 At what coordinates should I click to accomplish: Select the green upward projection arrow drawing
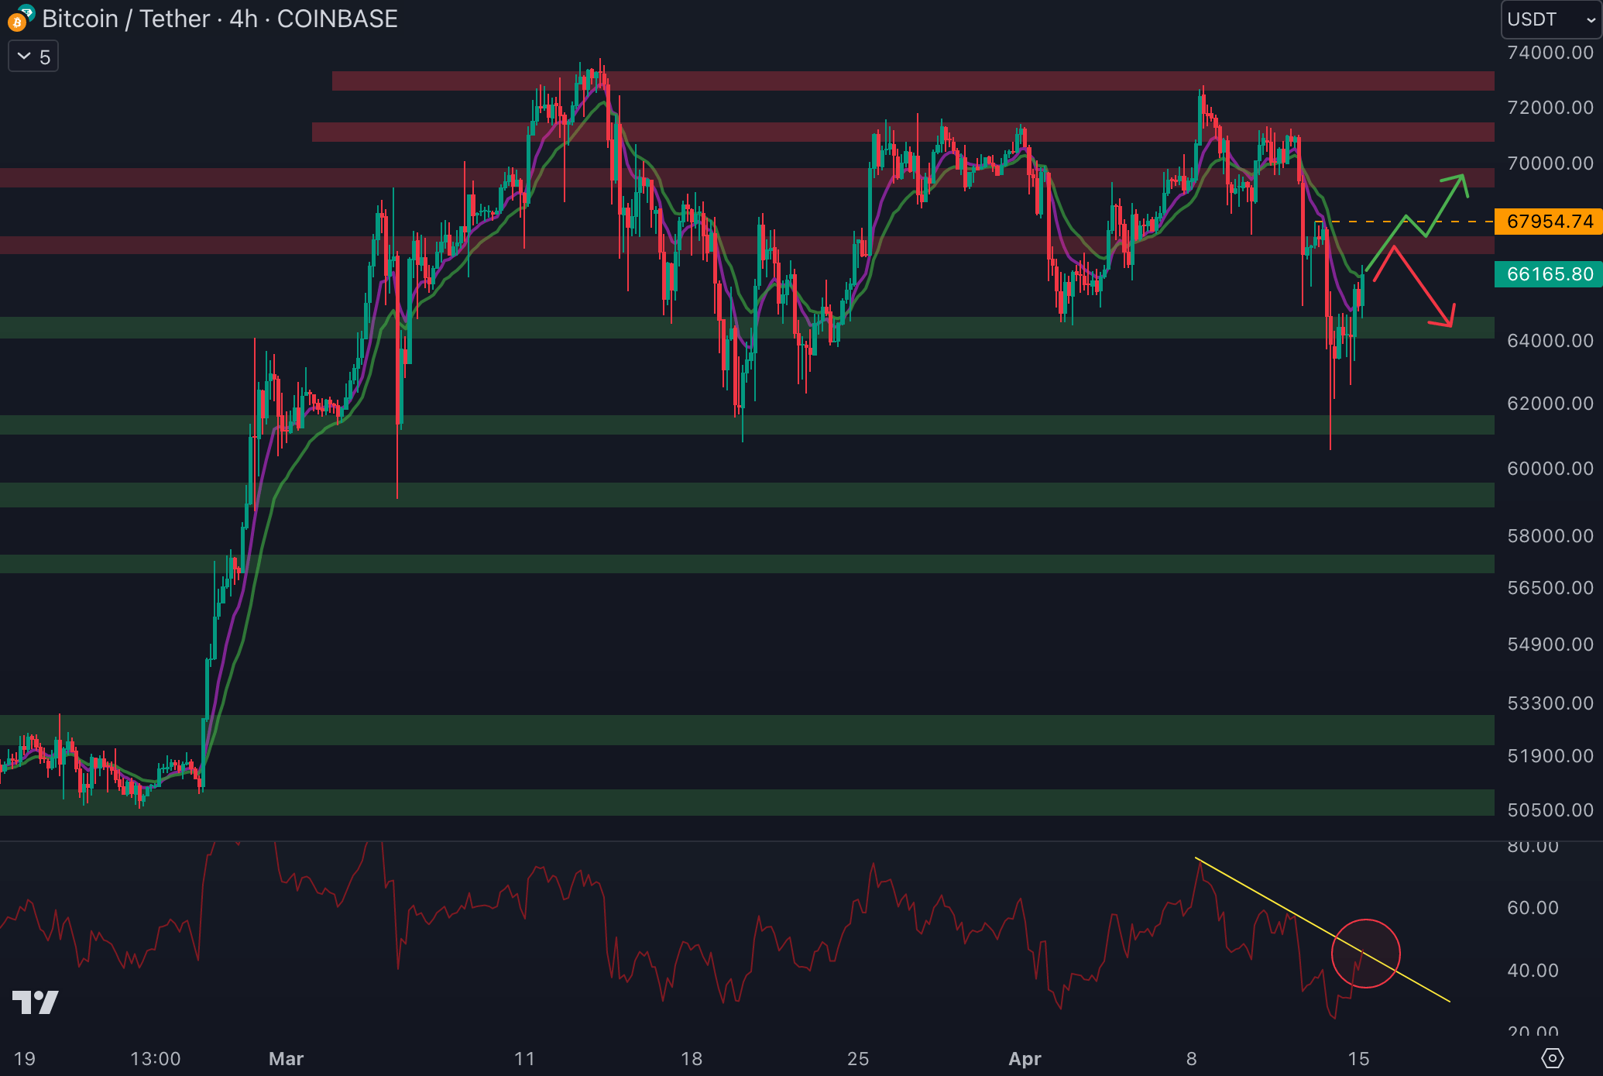point(1445,205)
